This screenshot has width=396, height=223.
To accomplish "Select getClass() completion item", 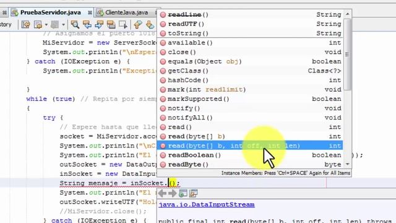I will point(250,71).
